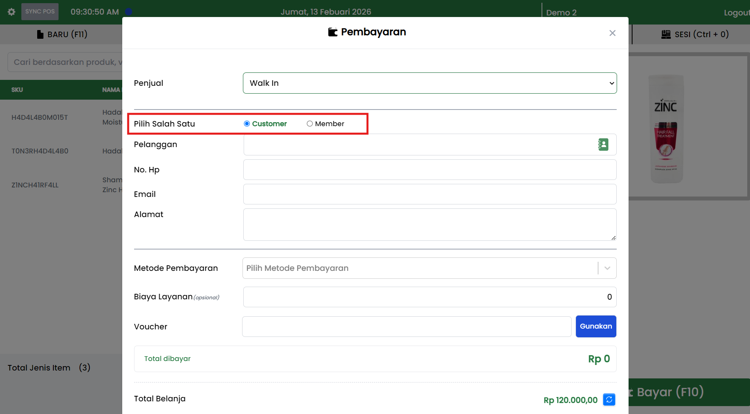The width and height of the screenshot is (750, 414).
Task: Click the Biaya Layanan amount field
Action: point(430,297)
